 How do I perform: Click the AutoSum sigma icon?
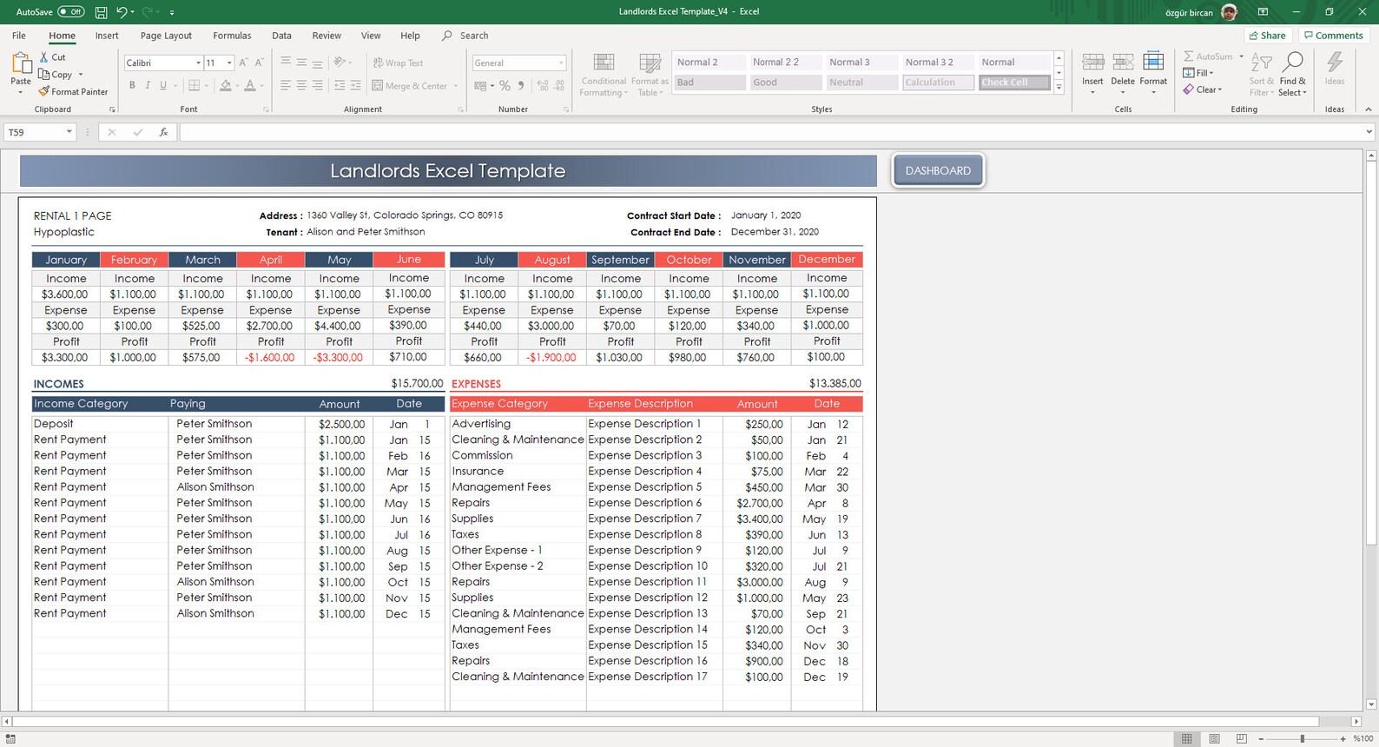pos(1189,56)
